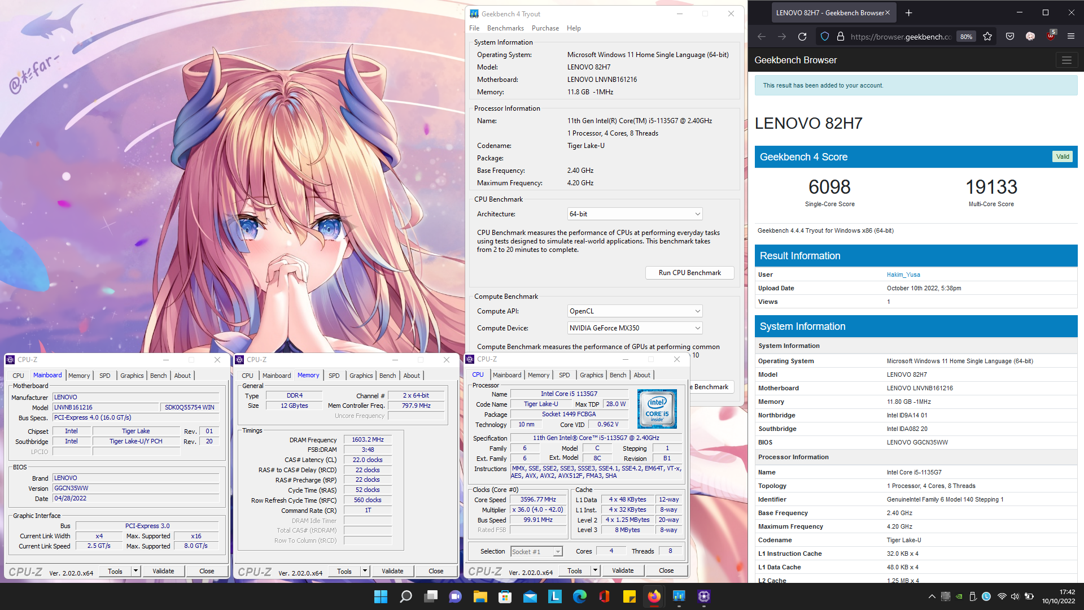Open Tools dropdown arrow in Memory CPU-Z
This screenshot has width=1084, height=610.
click(365, 571)
